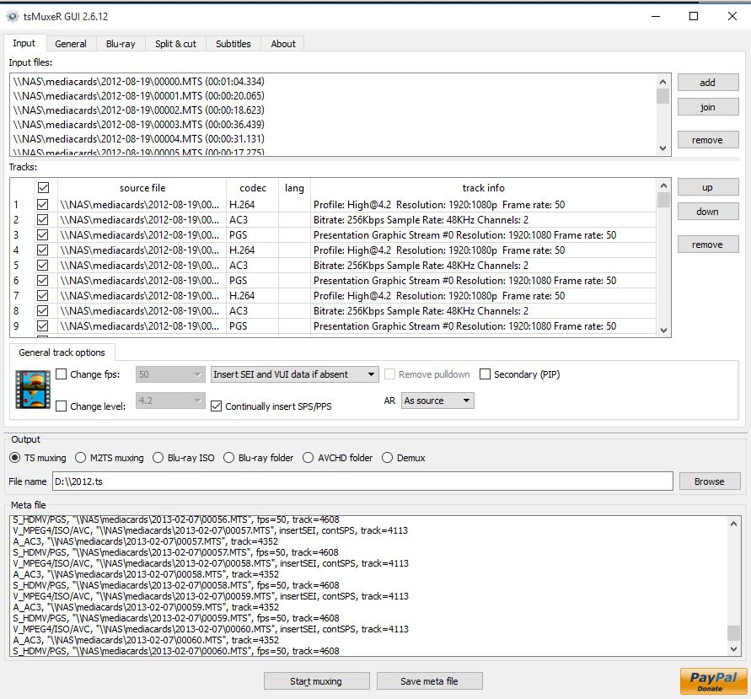Switch to the Subtitles tab
This screenshot has width=751, height=699.
pos(233,44)
